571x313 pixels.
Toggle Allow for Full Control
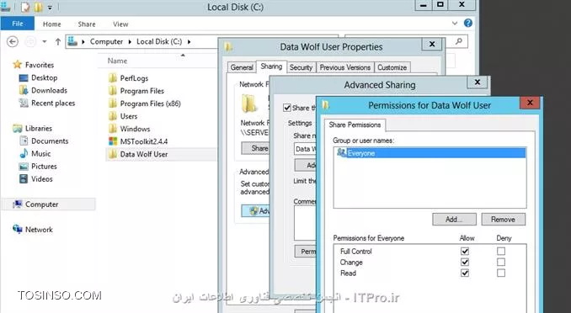465,251
